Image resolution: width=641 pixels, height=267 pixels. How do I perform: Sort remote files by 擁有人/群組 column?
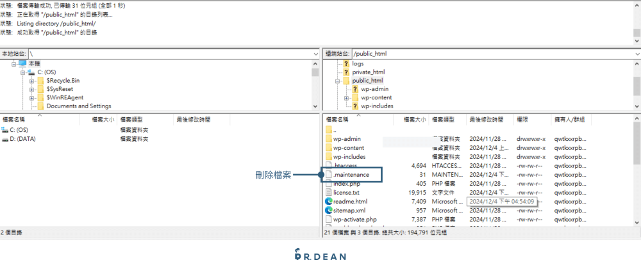[x=570, y=120]
